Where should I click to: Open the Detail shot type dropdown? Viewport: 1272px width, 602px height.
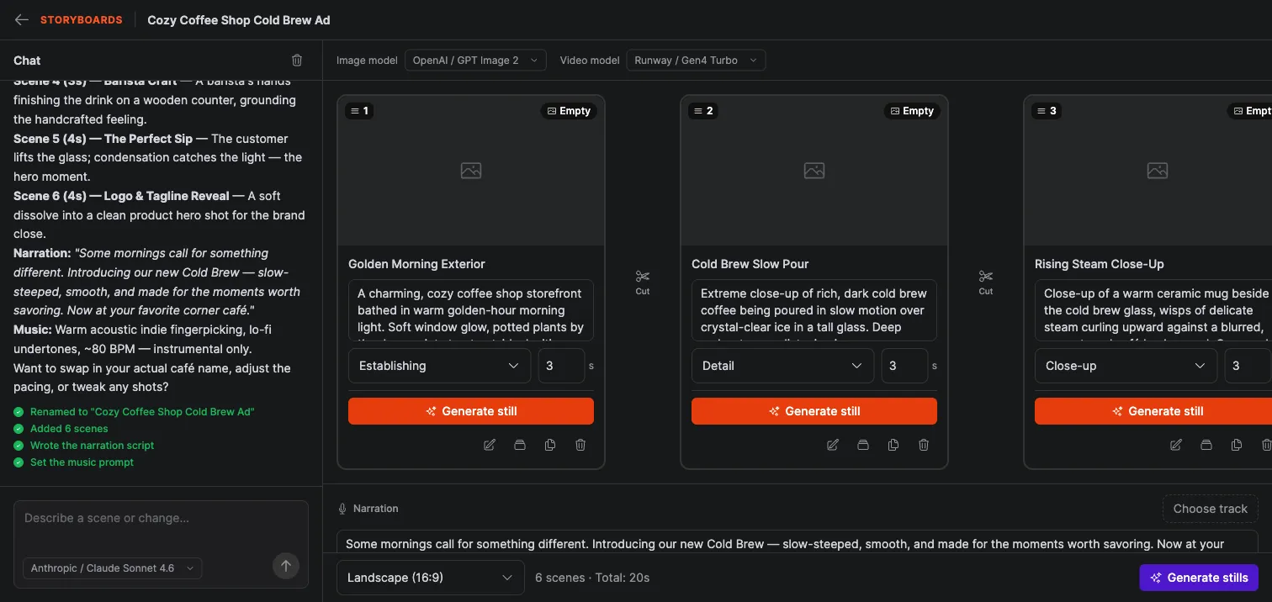(782, 366)
